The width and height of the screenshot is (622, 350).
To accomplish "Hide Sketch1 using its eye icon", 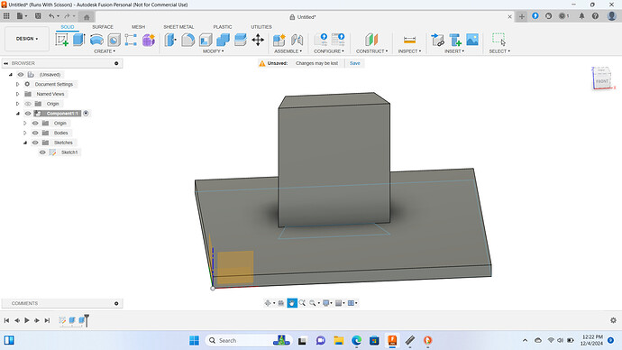I will pos(42,152).
